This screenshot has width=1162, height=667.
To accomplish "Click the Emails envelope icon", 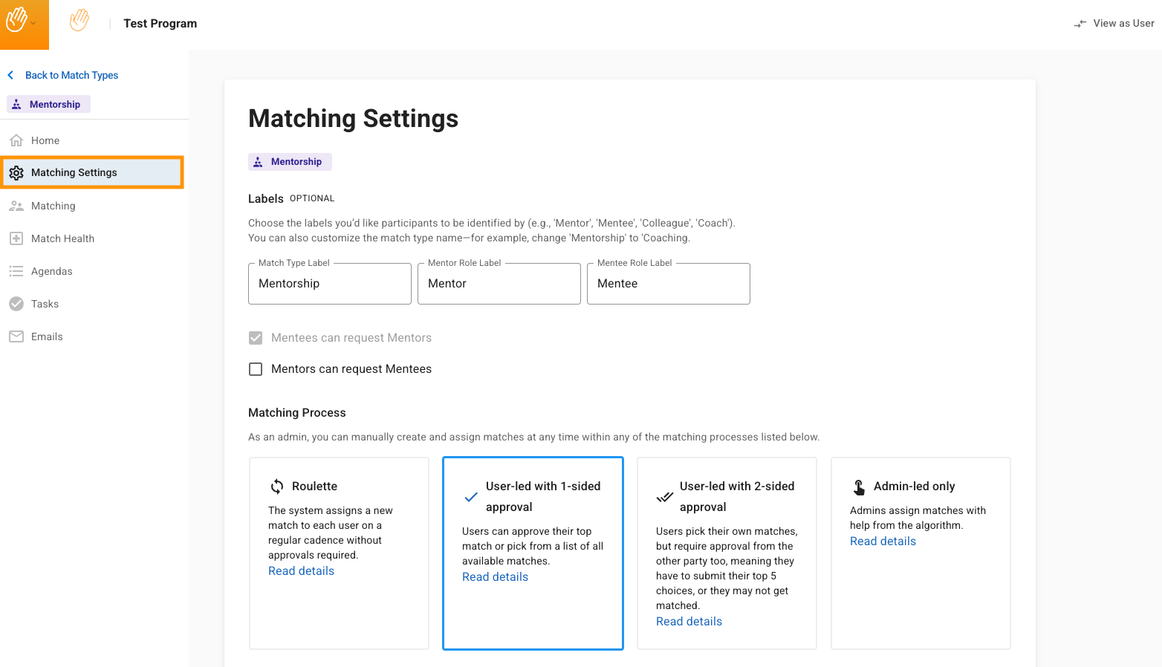I will (x=16, y=336).
